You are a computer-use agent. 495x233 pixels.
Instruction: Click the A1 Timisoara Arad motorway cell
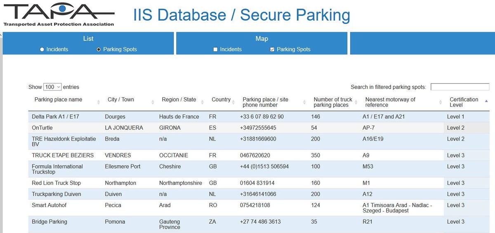pyautogui.click(x=397, y=208)
